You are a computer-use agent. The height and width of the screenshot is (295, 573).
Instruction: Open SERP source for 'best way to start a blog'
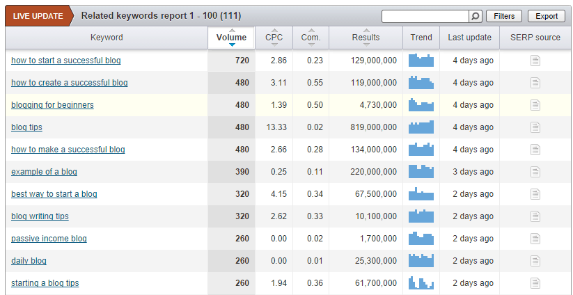535,194
